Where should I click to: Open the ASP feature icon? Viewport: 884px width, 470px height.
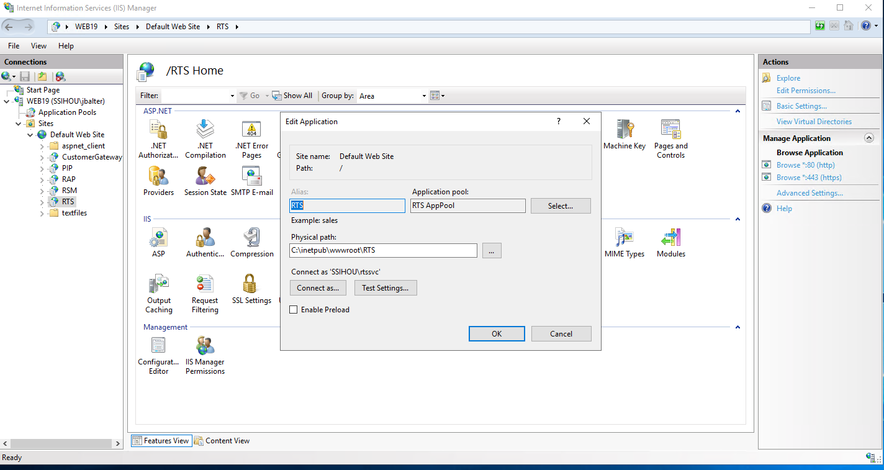click(x=158, y=237)
